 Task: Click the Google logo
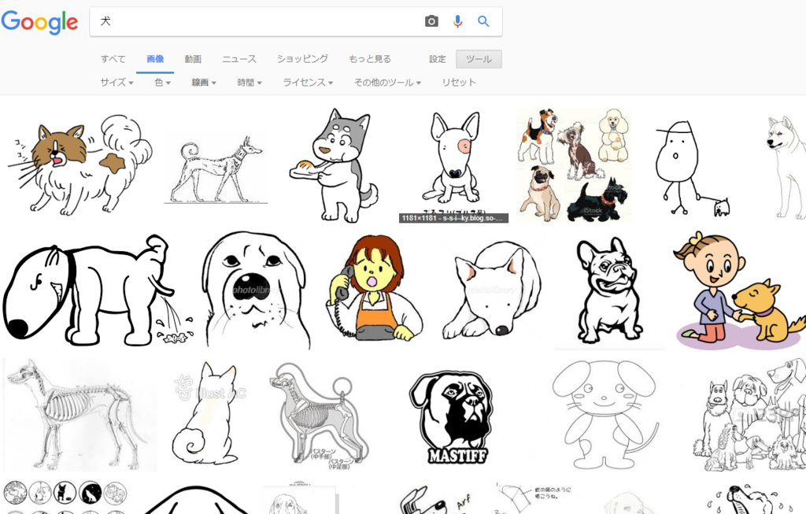tap(39, 21)
